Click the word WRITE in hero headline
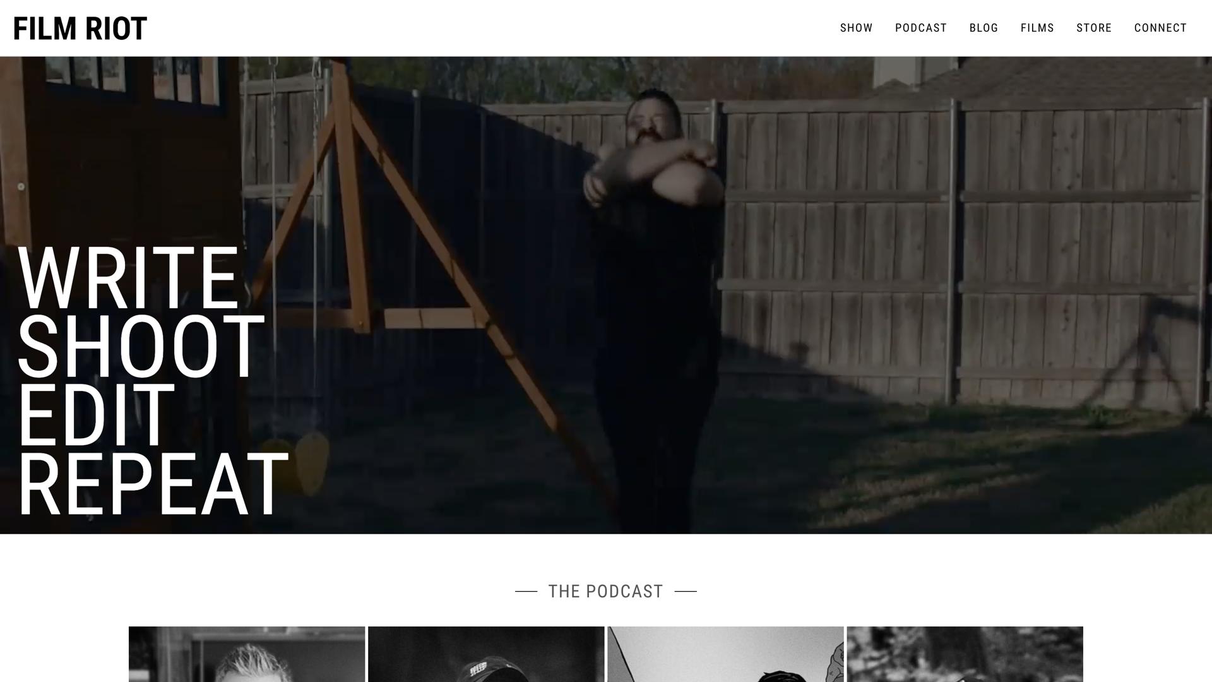 (x=128, y=278)
